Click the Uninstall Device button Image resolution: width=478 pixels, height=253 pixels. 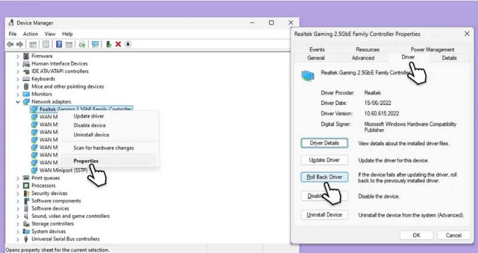click(x=324, y=215)
